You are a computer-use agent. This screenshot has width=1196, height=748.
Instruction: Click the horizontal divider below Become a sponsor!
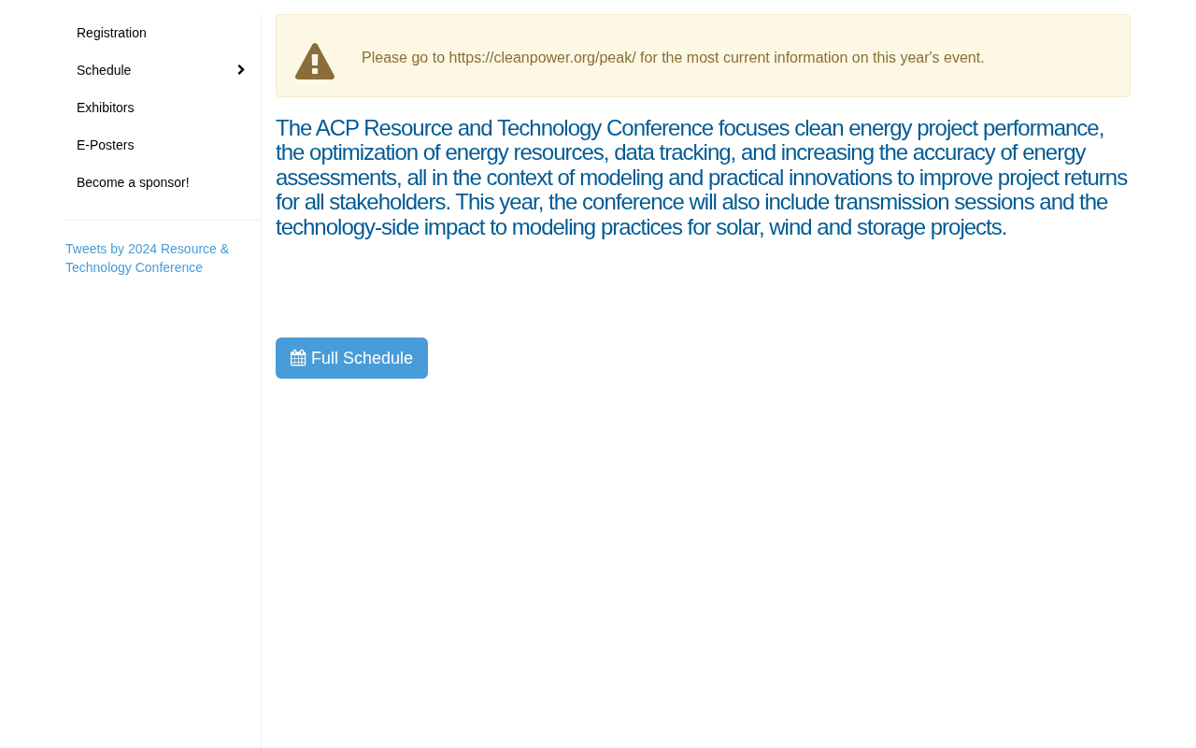click(x=163, y=220)
